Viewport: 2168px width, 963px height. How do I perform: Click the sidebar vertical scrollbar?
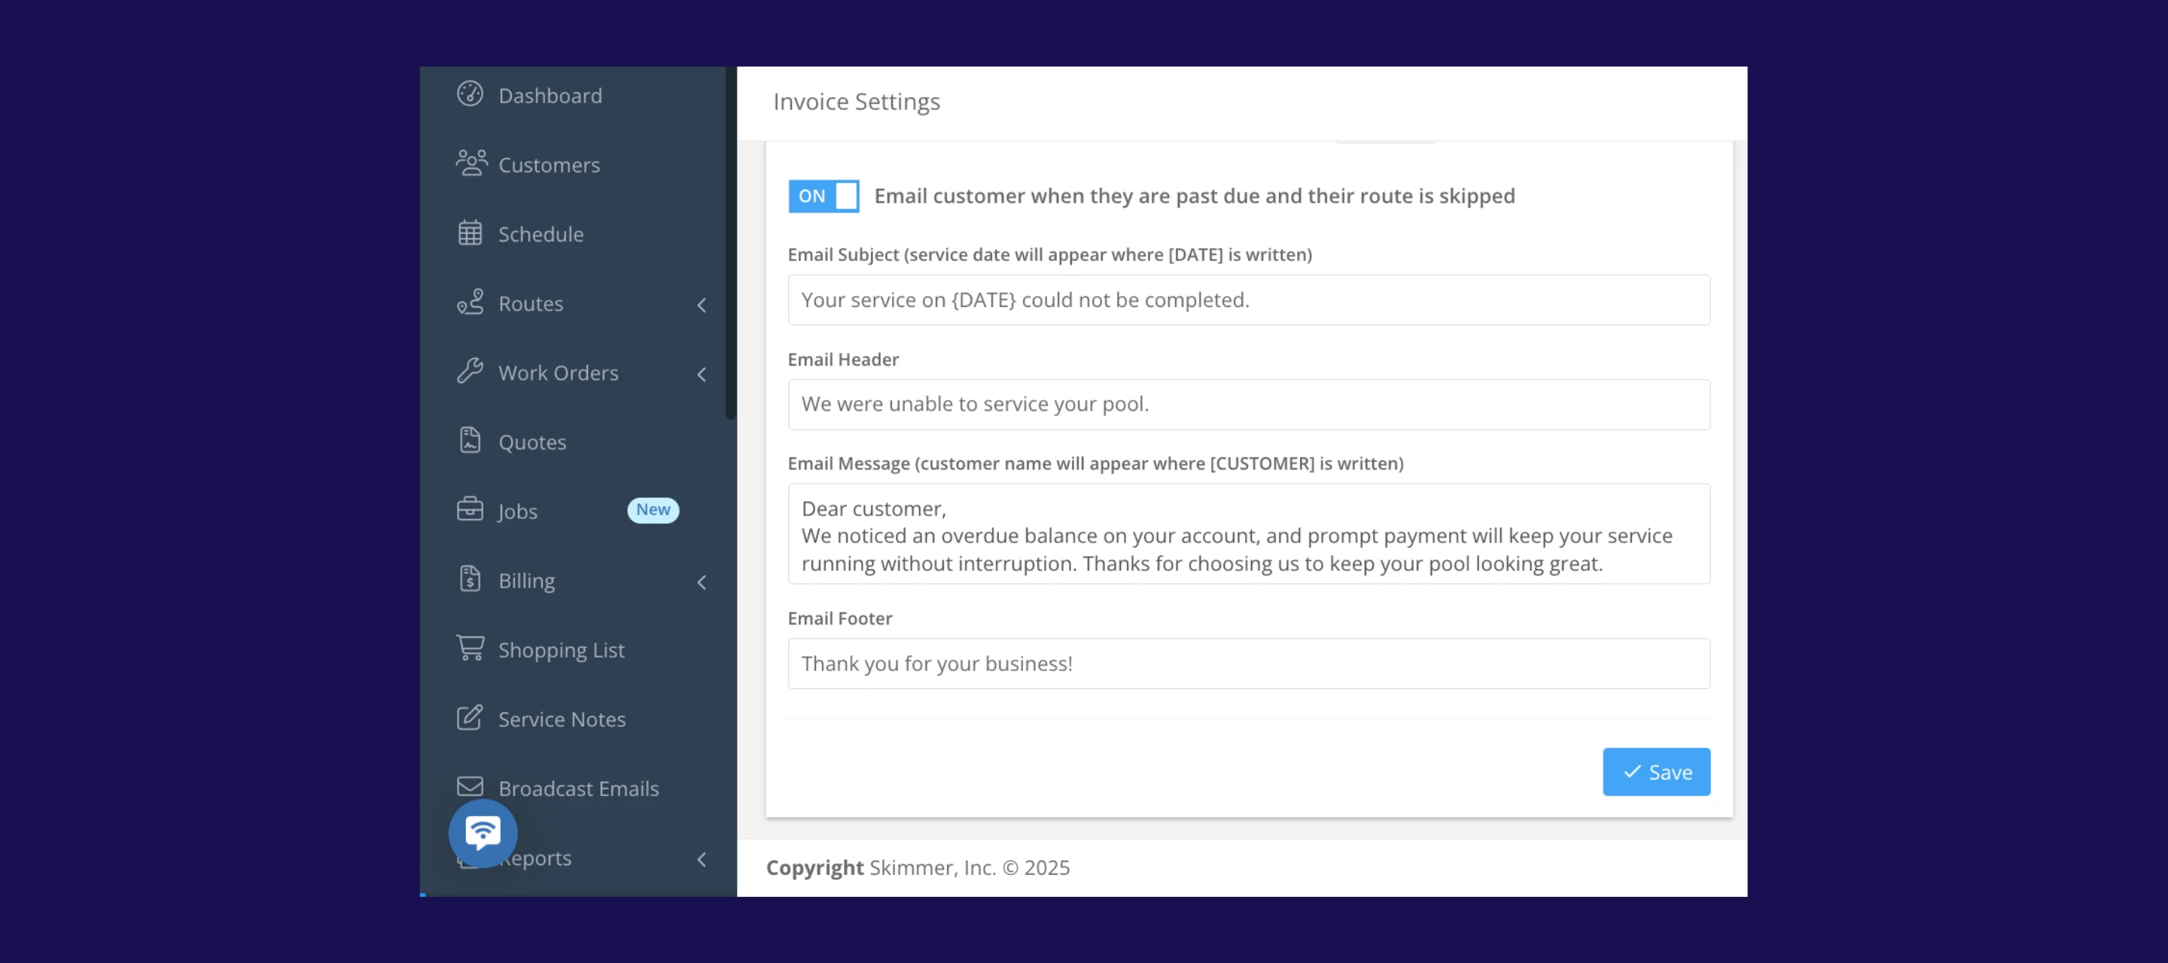click(x=729, y=244)
